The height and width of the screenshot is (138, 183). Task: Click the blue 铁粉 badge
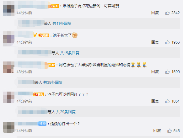(42, 124)
